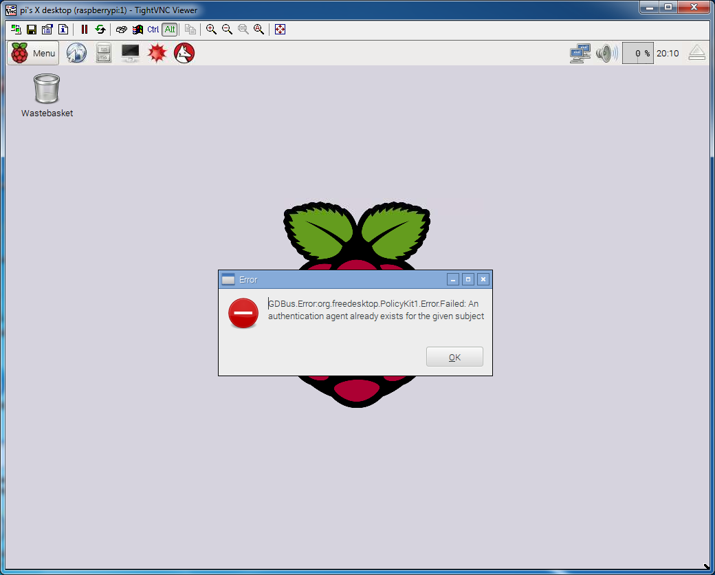Zoom in with the plus magnifier
Viewport: 715px width, 575px height.
click(x=211, y=30)
